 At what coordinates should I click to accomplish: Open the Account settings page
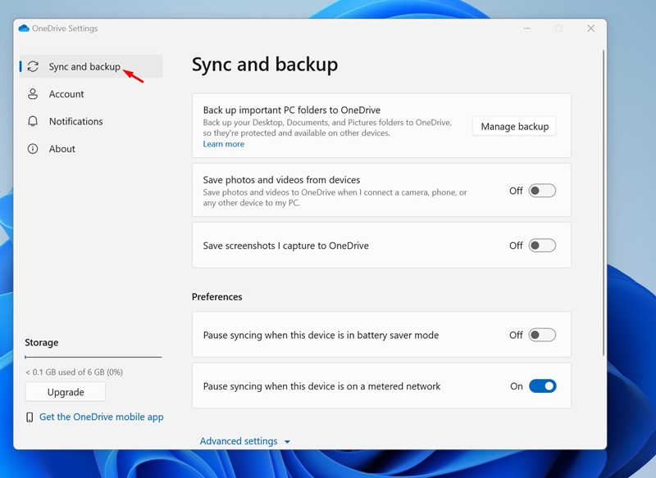coord(66,94)
